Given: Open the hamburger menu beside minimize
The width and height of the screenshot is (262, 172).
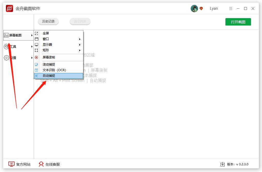Looking at the screenshot, I should pyautogui.click(x=231, y=8).
